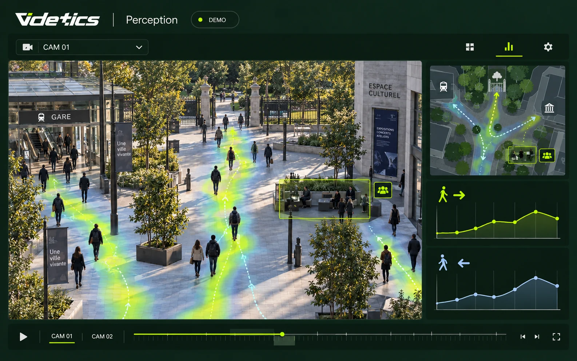Switch to the CAM 02 tab
Viewport: 577px width, 361px height.
102,337
